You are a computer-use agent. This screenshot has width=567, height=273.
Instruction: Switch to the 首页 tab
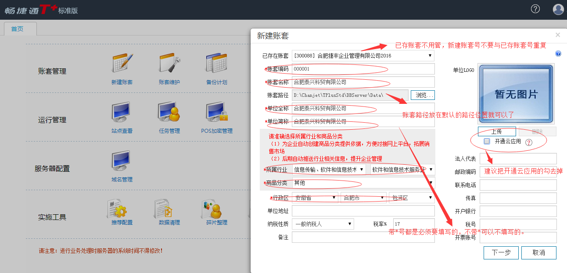[18, 29]
